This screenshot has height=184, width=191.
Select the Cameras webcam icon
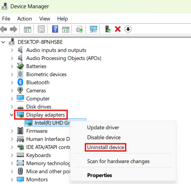coord(20,90)
